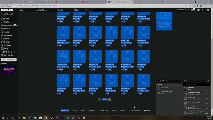Open the Privacy footer link
This screenshot has width=213, height=120.
click(147, 110)
